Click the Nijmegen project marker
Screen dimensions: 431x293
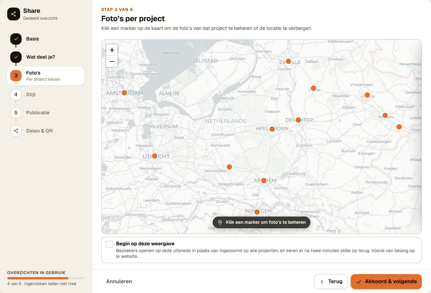coord(257,212)
